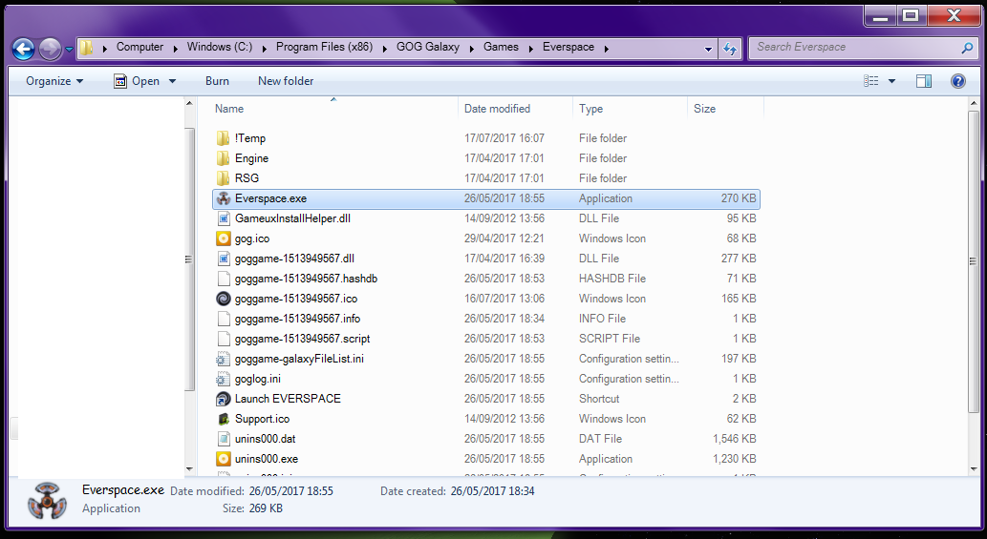Sort by Size column header

(704, 109)
